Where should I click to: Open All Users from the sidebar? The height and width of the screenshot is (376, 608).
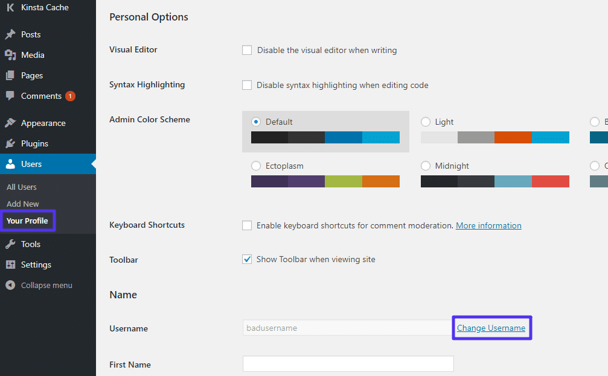tap(21, 187)
